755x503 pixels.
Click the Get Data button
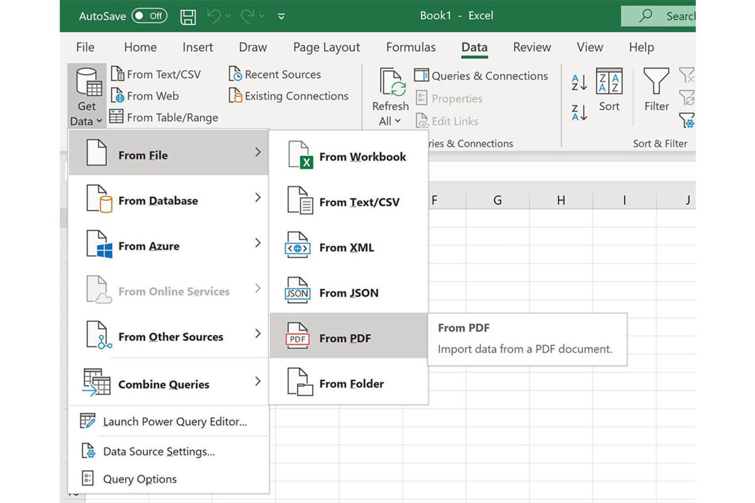point(87,96)
